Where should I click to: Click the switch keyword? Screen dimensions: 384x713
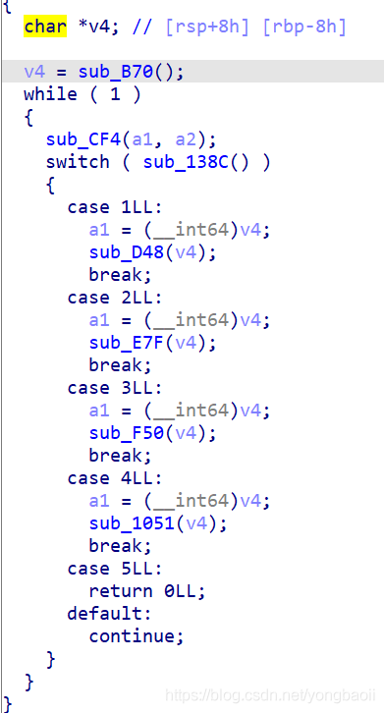[x=78, y=162]
